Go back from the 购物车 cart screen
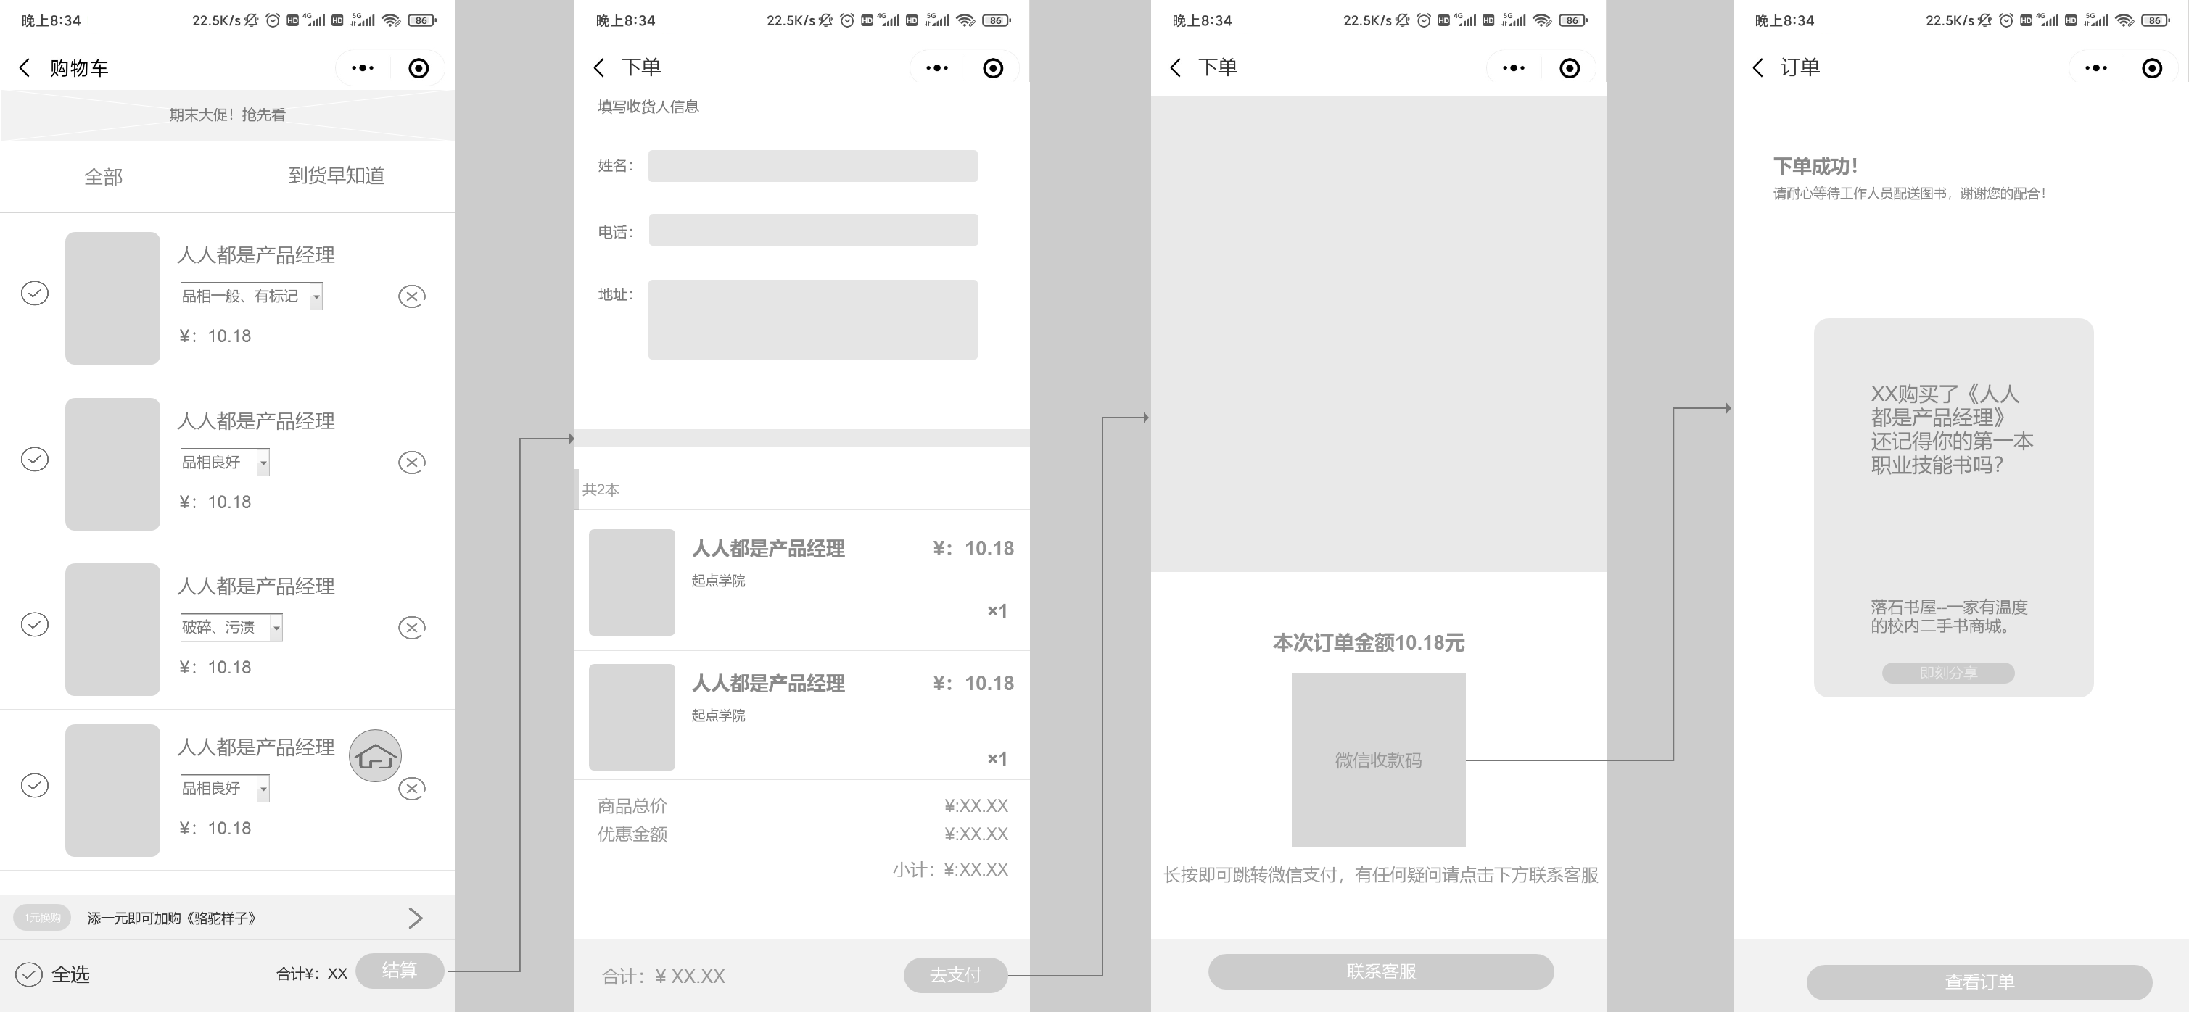 click(x=25, y=68)
